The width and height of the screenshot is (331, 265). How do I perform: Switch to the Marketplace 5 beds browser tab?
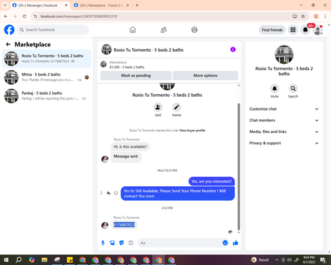tap(102, 5)
